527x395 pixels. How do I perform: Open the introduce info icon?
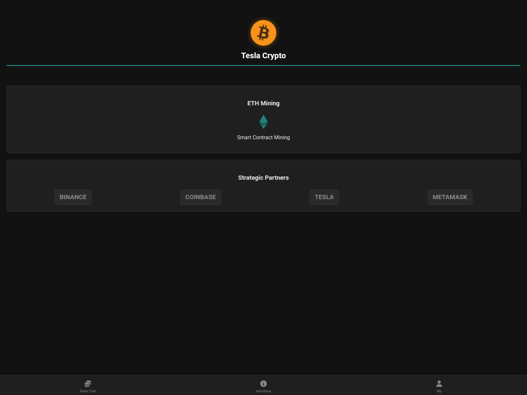(263, 383)
